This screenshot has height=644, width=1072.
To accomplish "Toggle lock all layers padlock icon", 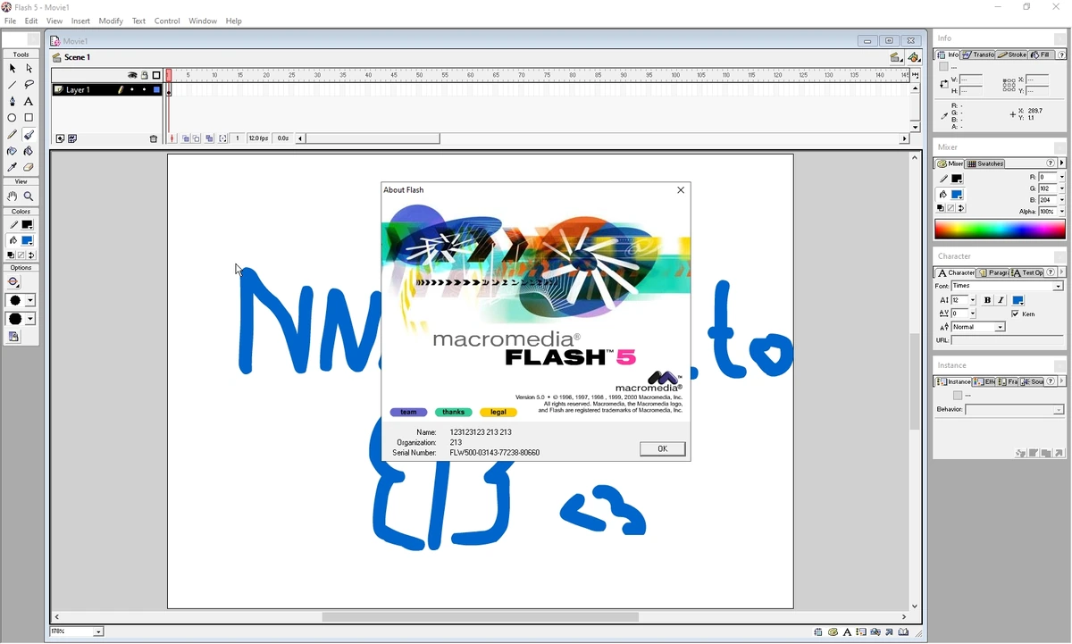I will pyautogui.click(x=145, y=76).
